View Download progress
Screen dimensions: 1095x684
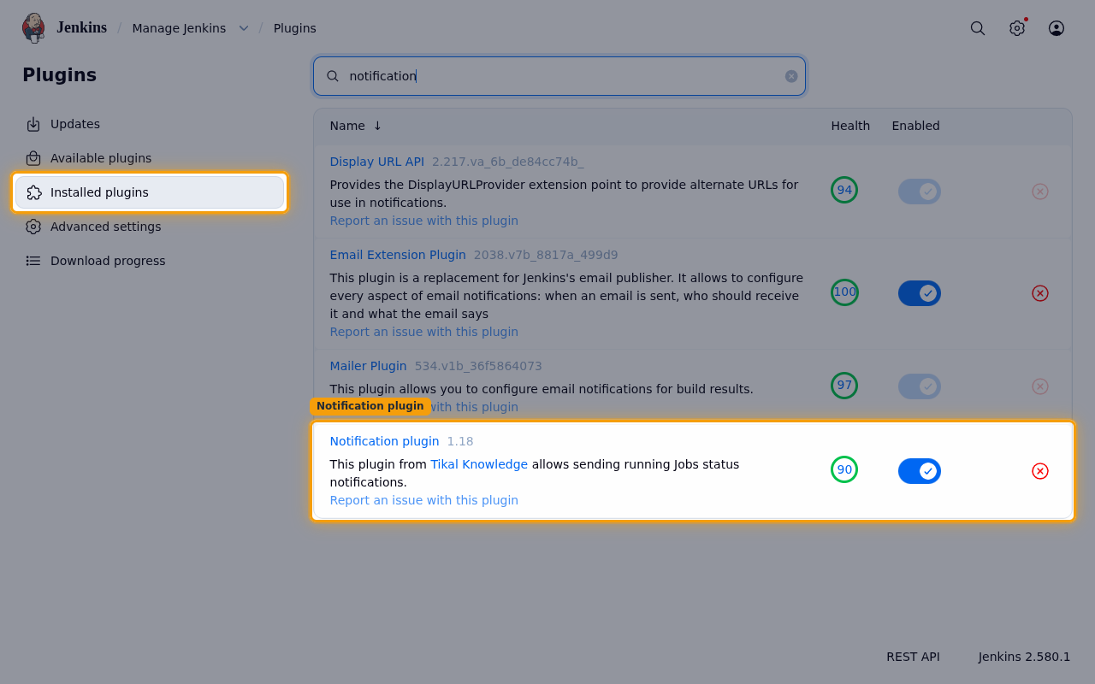[x=150, y=261]
